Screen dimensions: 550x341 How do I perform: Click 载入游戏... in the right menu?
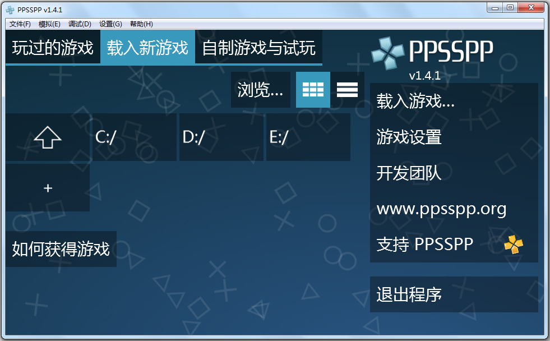(x=454, y=101)
